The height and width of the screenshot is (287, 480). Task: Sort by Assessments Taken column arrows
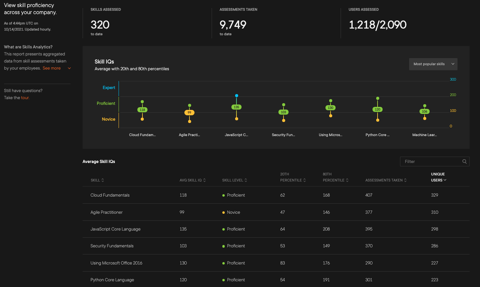click(405, 180)
